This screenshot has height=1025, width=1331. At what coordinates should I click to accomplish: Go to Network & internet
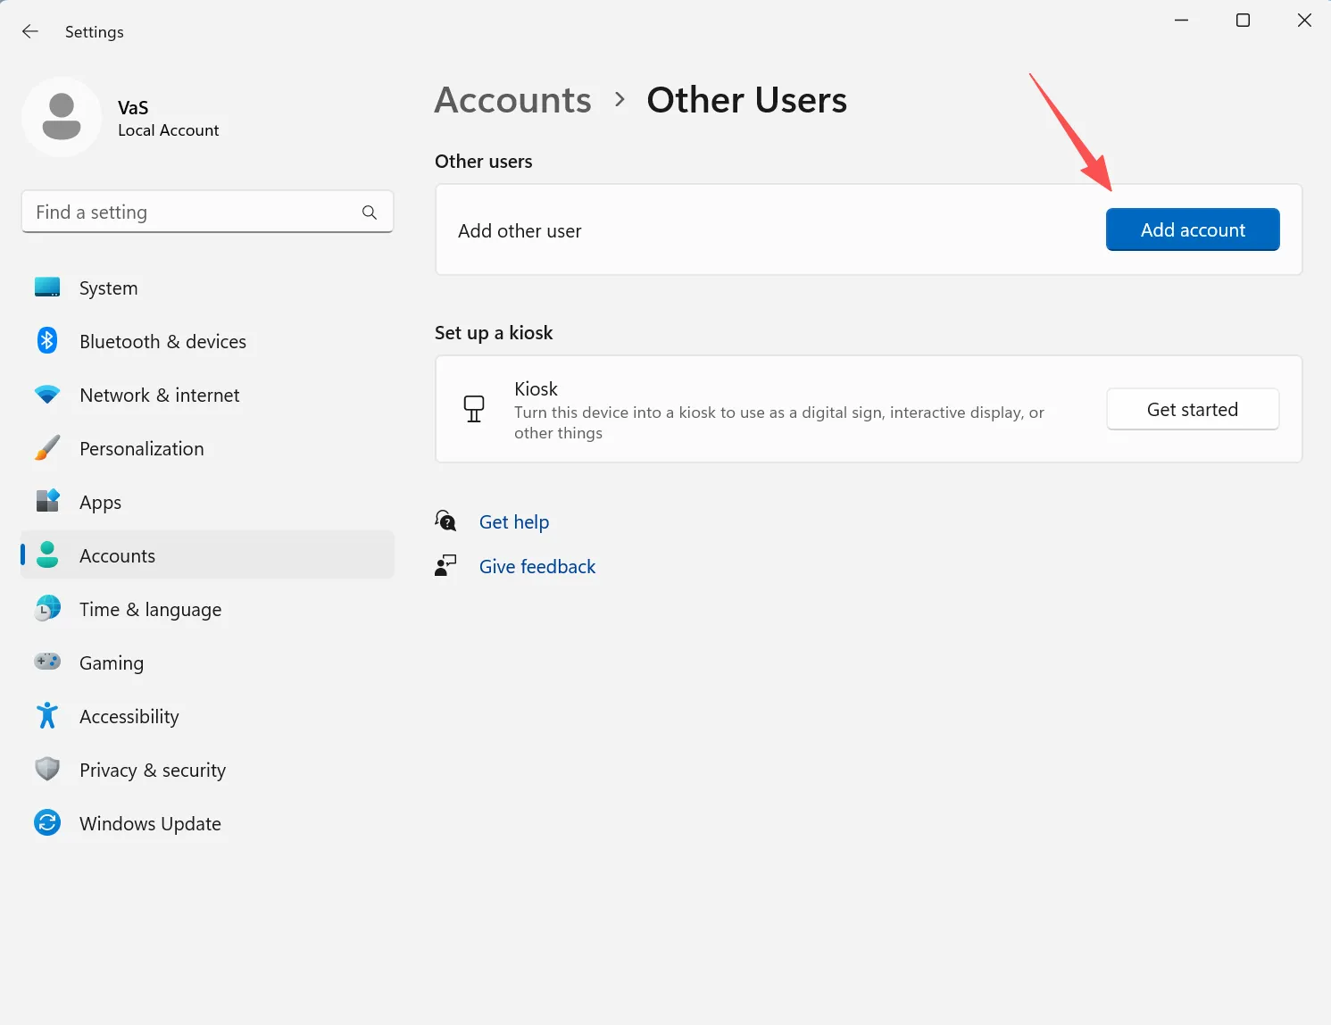click(x=207, y=395)
